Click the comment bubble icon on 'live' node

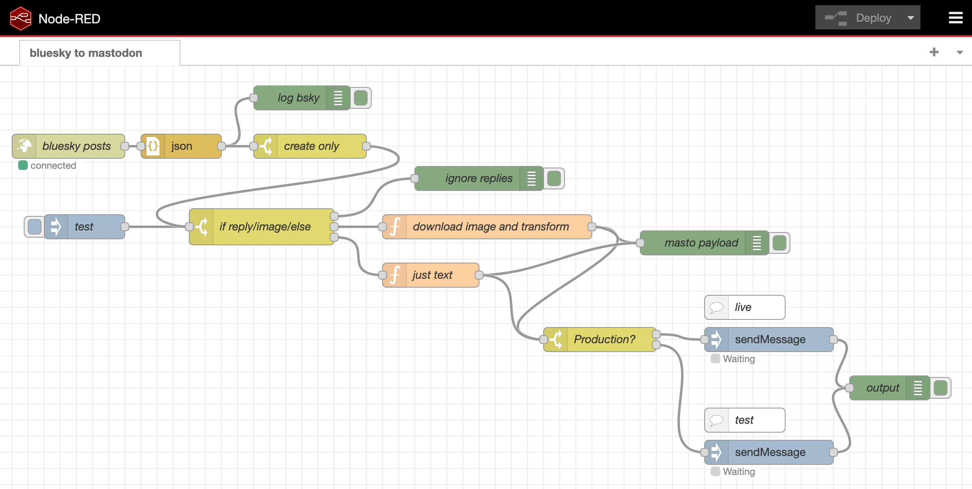[717, 307]
